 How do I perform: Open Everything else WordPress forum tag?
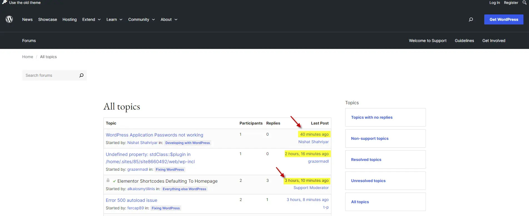click(184, 189)
